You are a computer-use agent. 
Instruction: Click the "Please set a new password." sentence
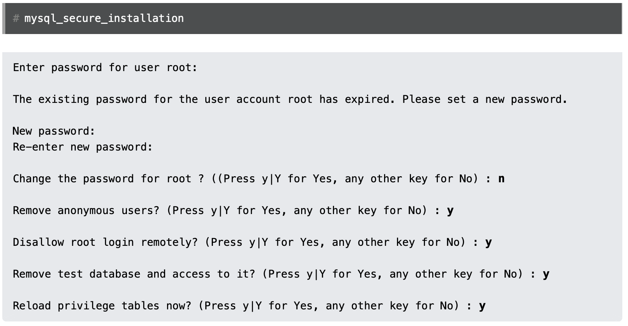(x=484, y=99)
